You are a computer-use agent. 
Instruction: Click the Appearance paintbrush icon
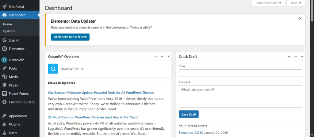click(4, 116)
